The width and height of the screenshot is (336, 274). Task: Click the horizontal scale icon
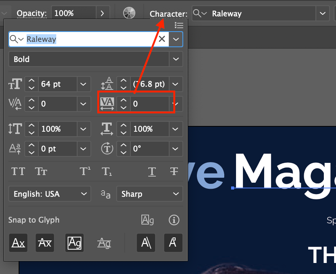pos(107,129)
